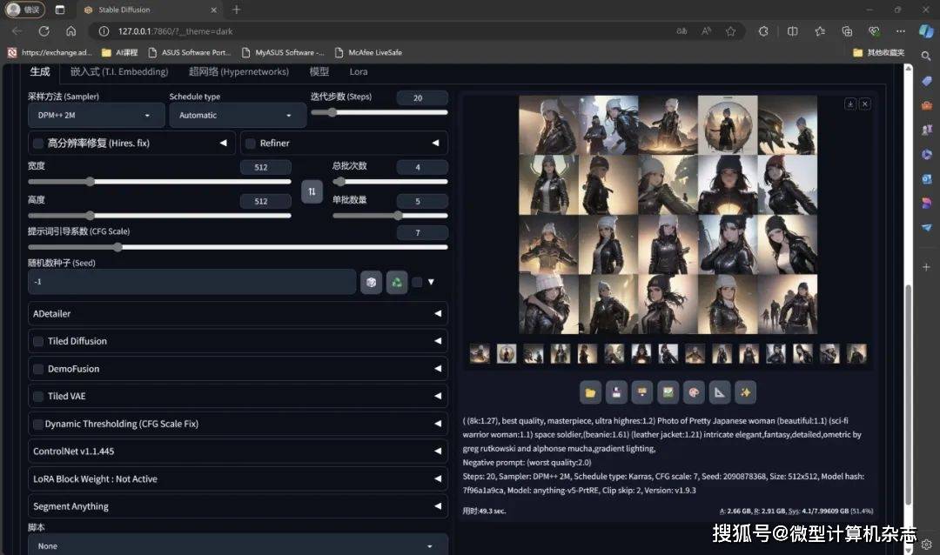This screenshot has width=940, height=555.
Task: Open the output folder with the folder icon
Action: [x=591, y=392]
